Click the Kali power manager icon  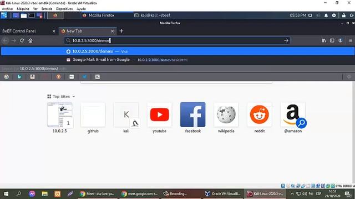pyautogui.click(x=334, y=15)
